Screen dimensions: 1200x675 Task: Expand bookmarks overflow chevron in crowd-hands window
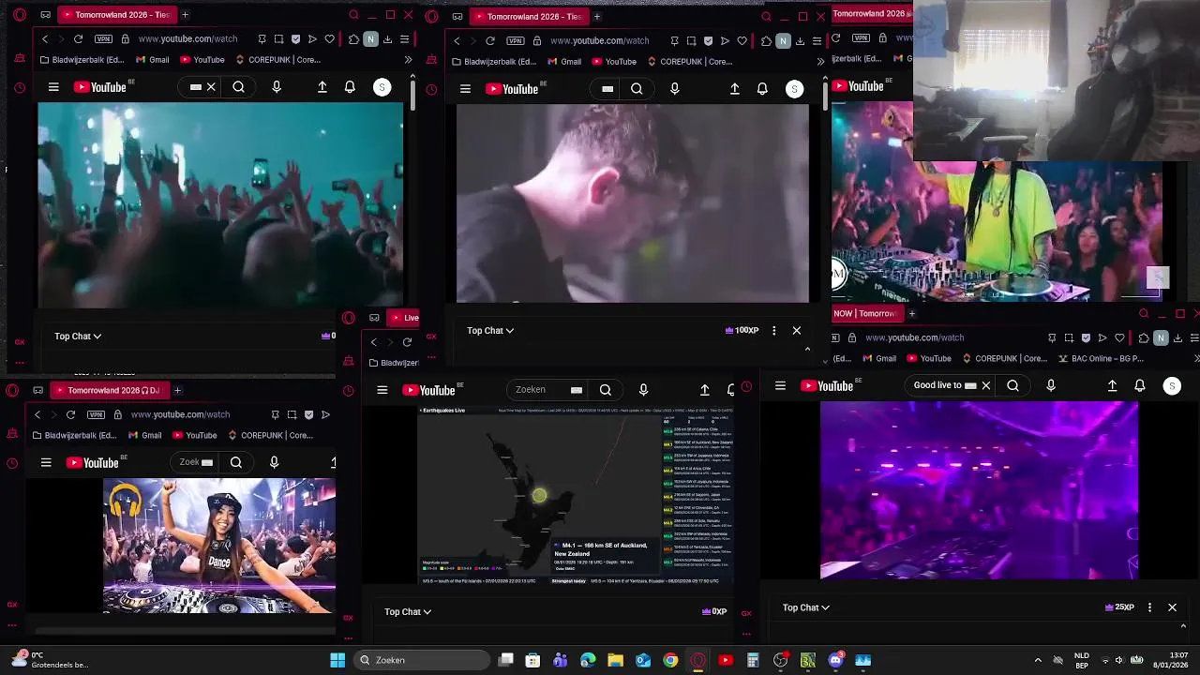408,60
